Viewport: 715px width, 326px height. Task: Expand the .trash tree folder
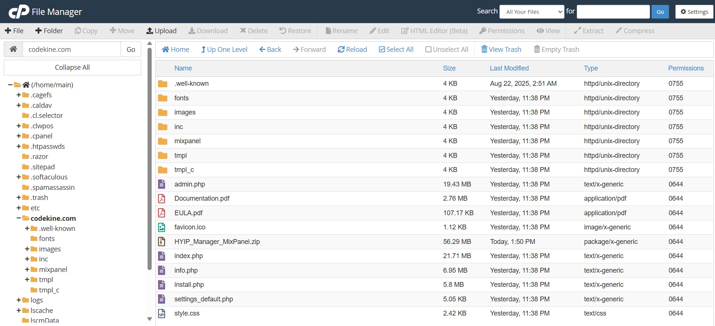pyautogui.click(x=19, y=198)
